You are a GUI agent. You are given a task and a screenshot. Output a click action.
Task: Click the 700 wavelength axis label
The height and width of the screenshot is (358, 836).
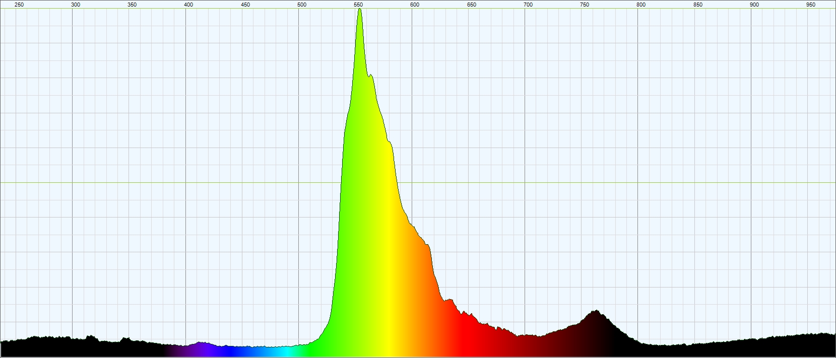click(x=528, y=5)
